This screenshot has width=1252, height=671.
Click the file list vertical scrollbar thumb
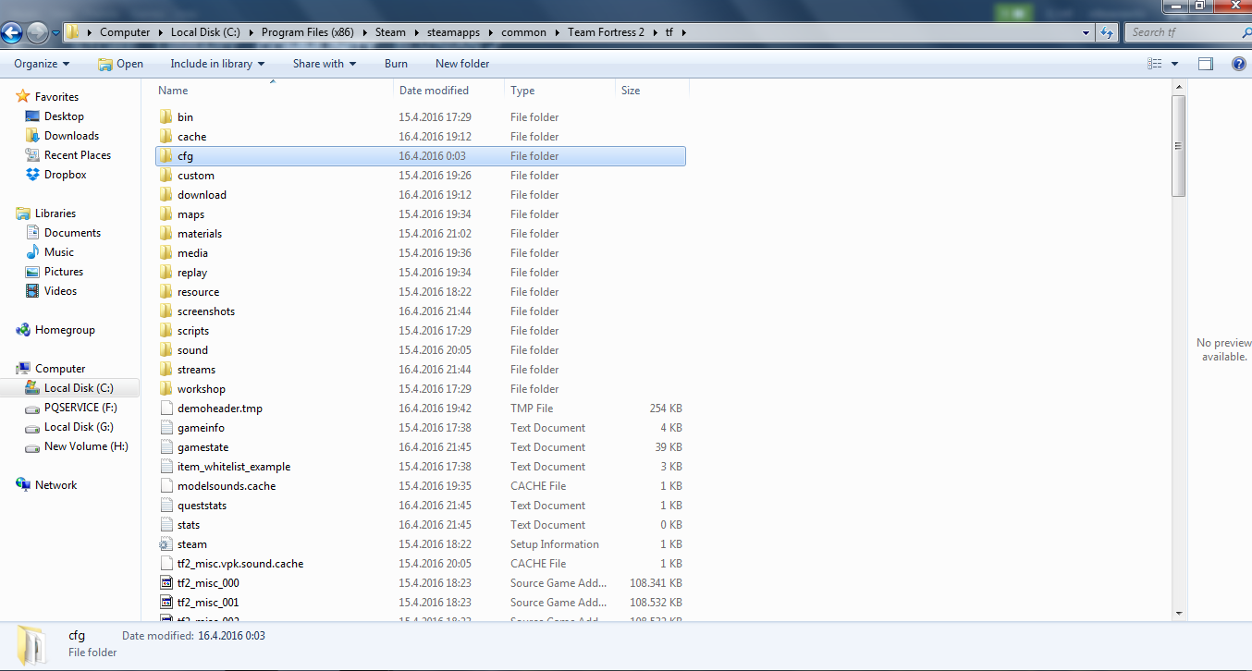point(1178,145)
